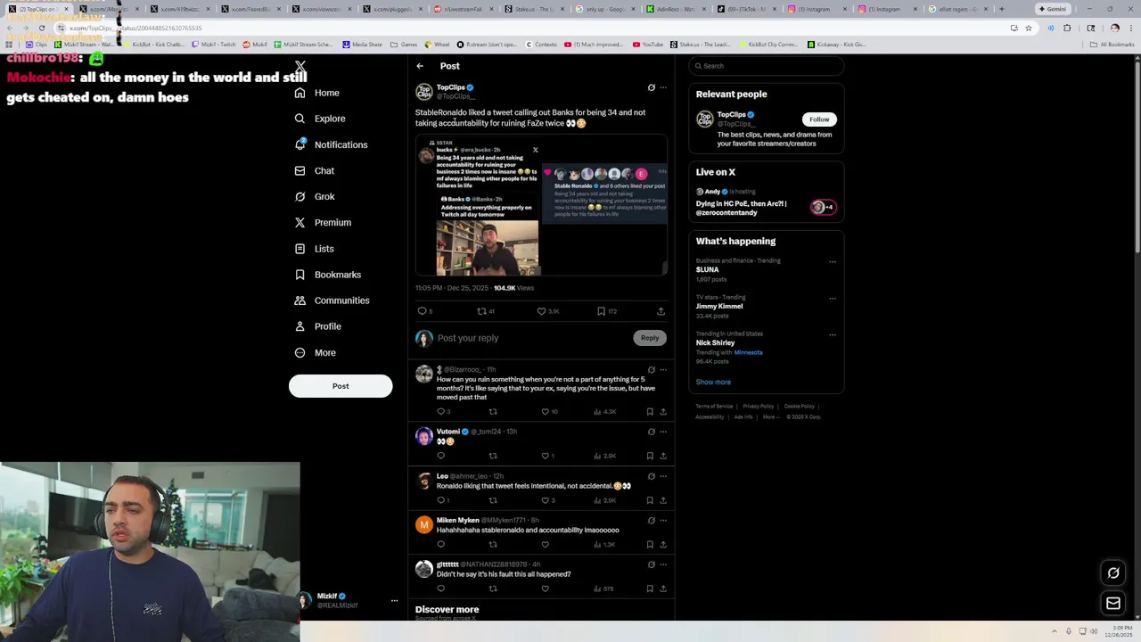Image resolution: width=1141 pixels, height=642 pixels.
Task: Click the Post button in the sidebar
Action: click(x=341, y=386)
